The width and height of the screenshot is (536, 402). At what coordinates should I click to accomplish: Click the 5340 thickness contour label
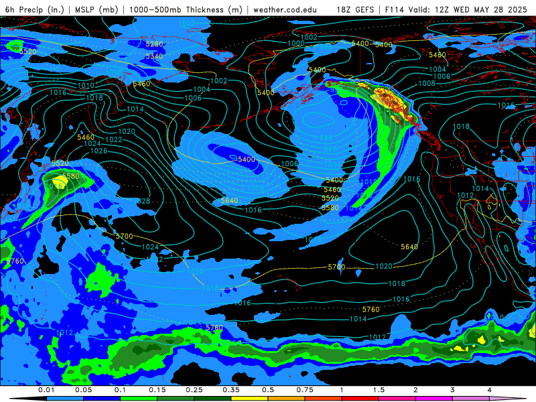(154, 56)
